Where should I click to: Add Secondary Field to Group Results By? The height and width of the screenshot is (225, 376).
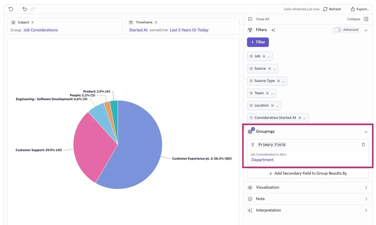[x=308, y=173]
